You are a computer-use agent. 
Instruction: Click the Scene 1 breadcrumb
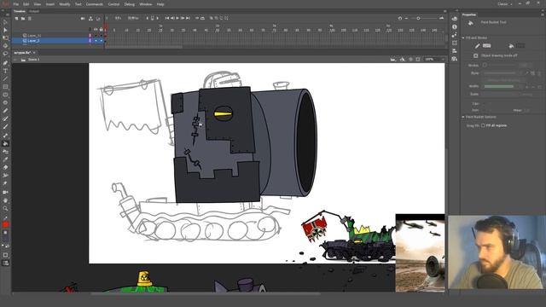33,60
